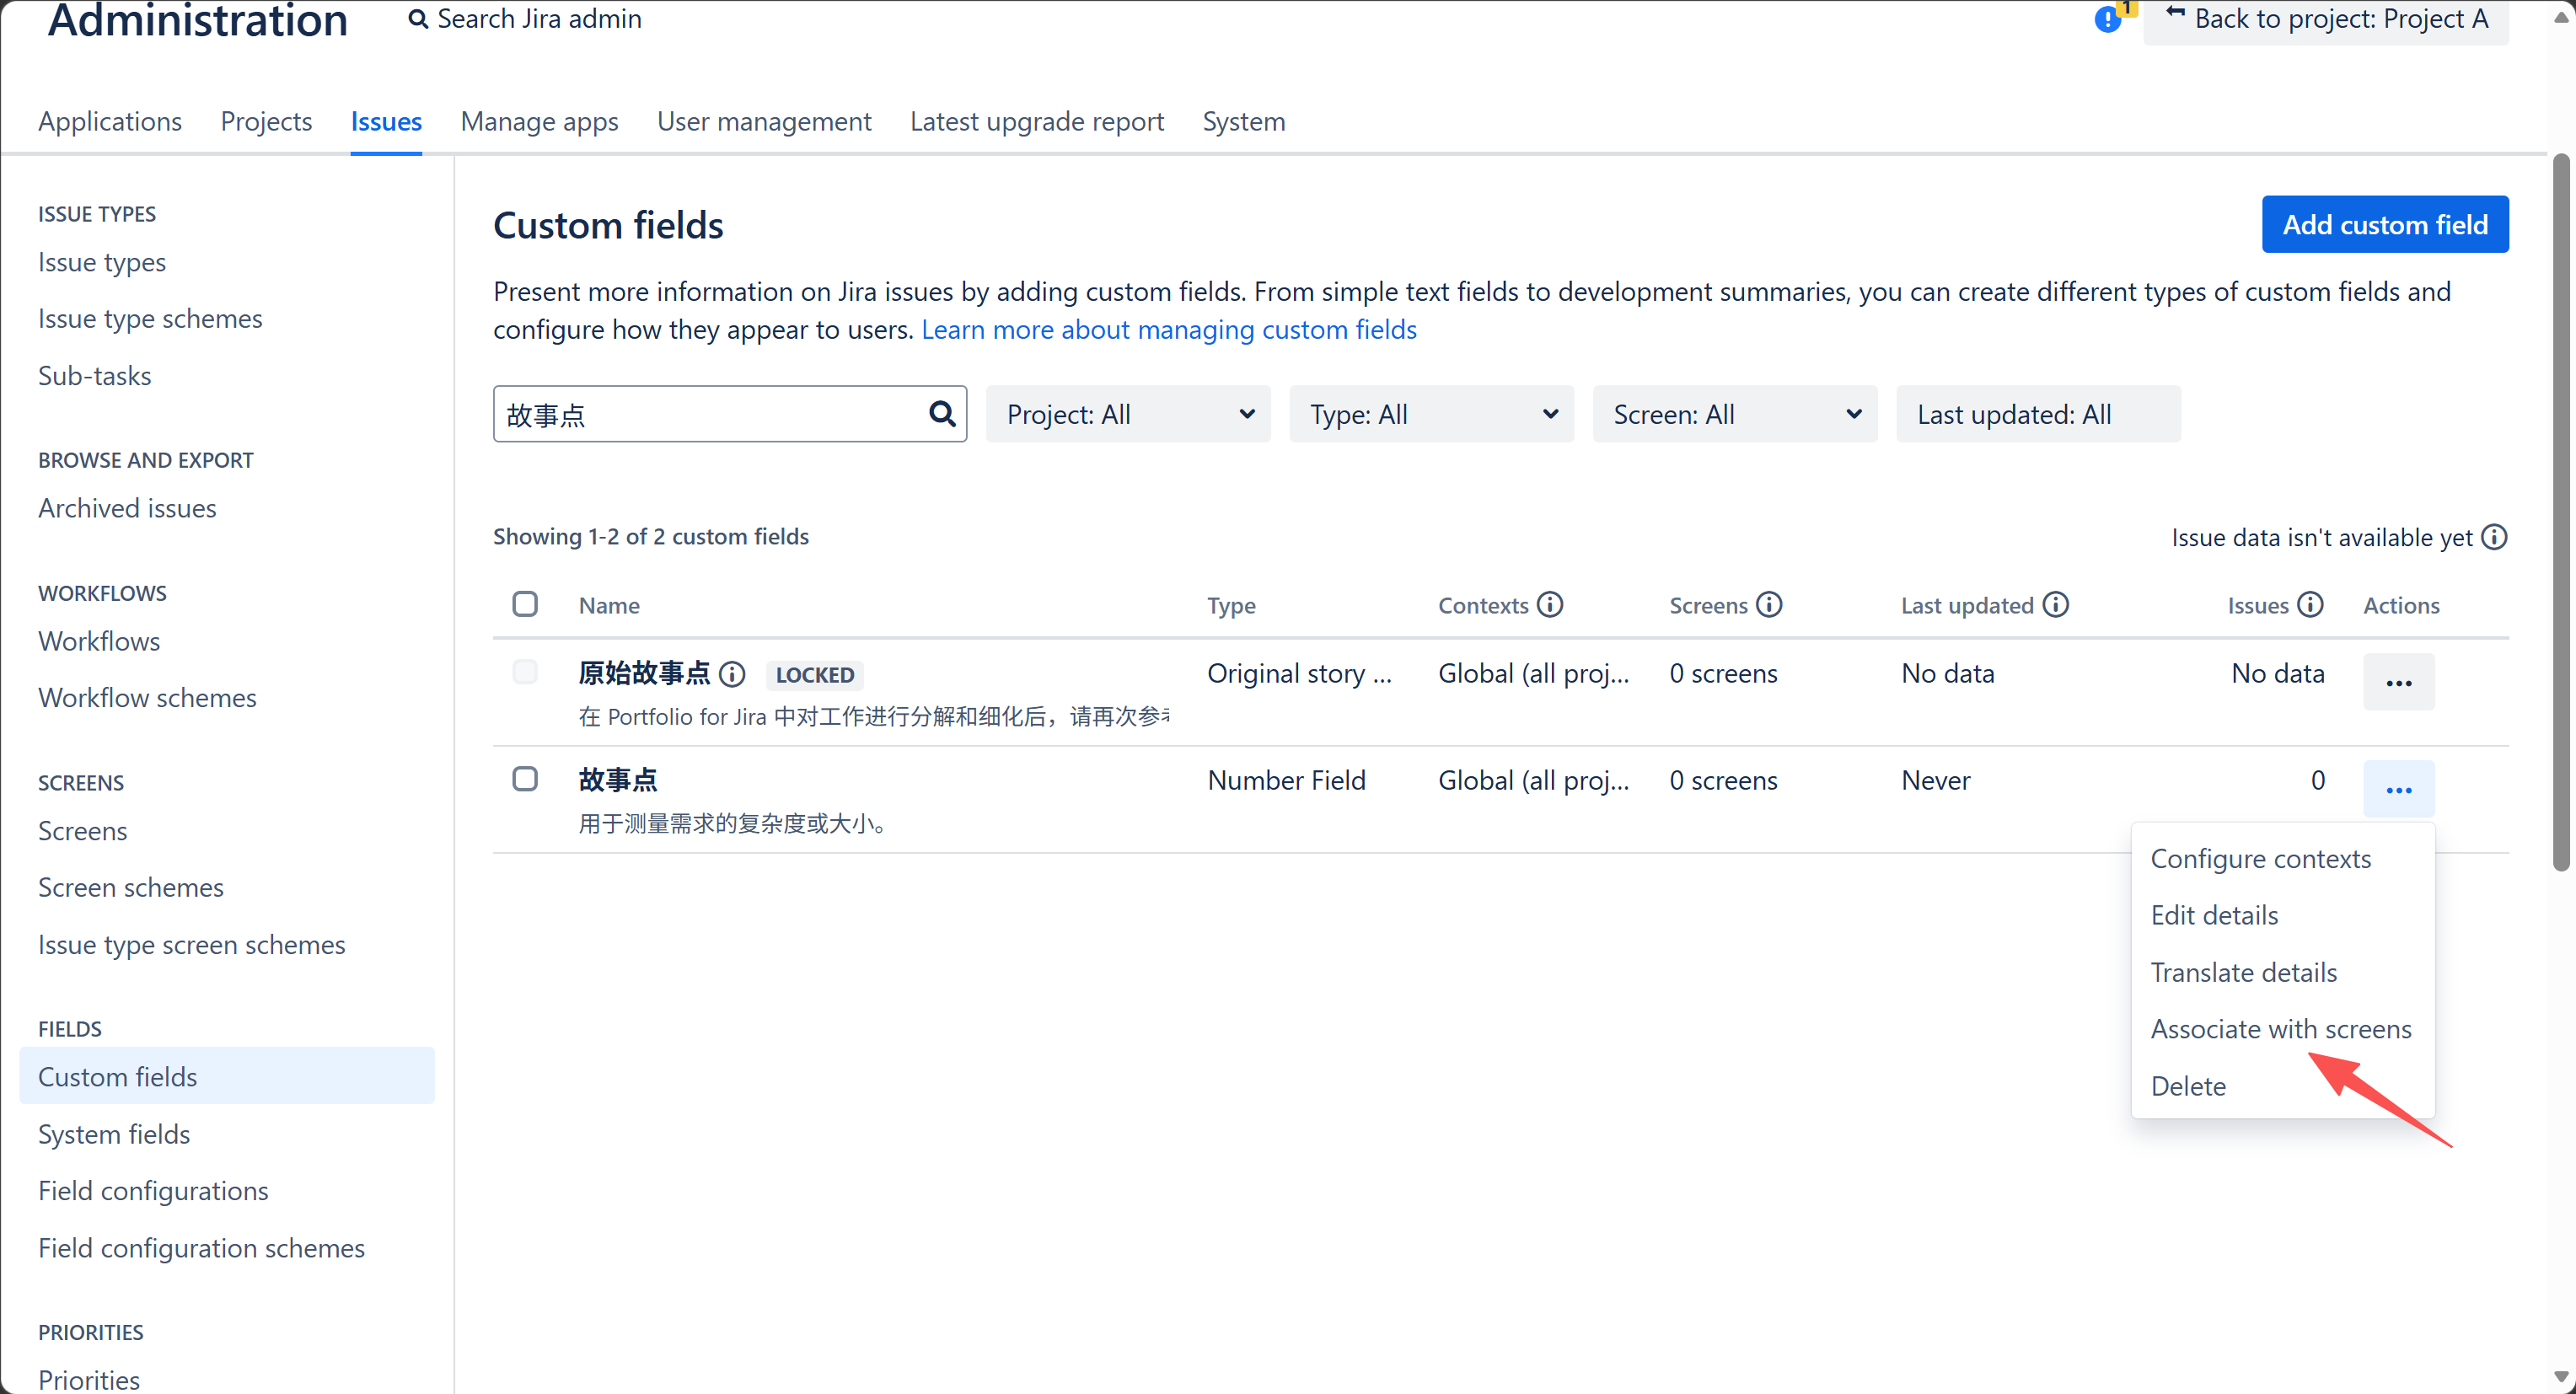Switch to the System admin tab
The width and height of the screenshot is (2576, 1394).
coord(1243,121)
